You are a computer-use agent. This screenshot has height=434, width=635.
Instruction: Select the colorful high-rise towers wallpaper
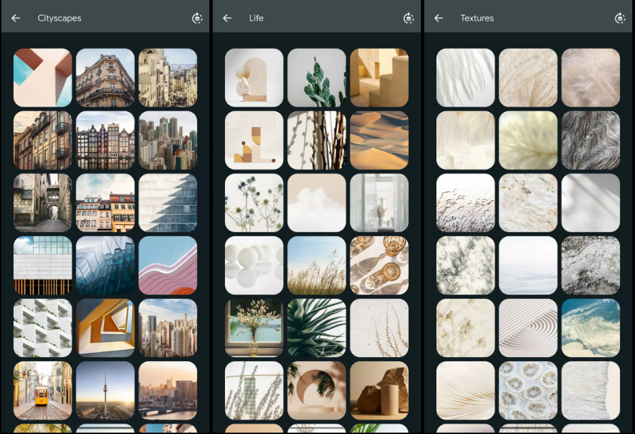point(168,140)
